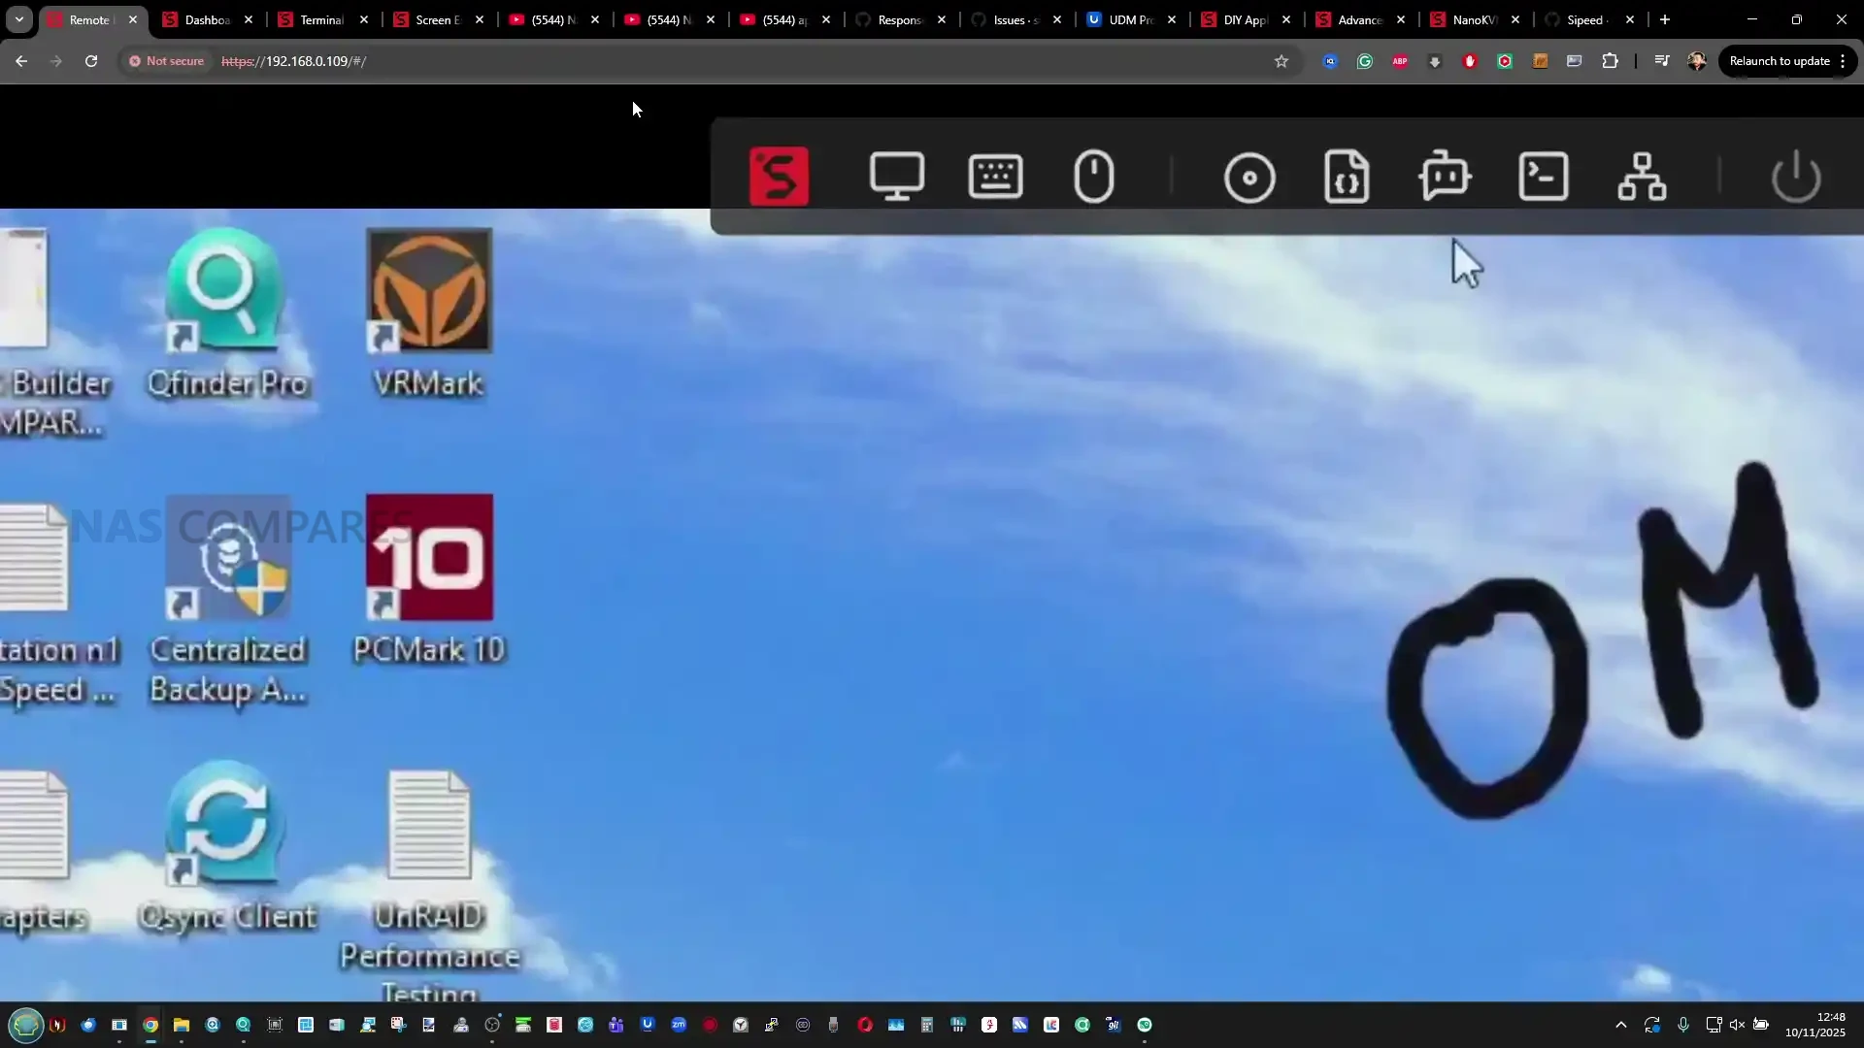1864x1048 pixels.
Task: Open the monitor video settings icon
Action: 896,177
